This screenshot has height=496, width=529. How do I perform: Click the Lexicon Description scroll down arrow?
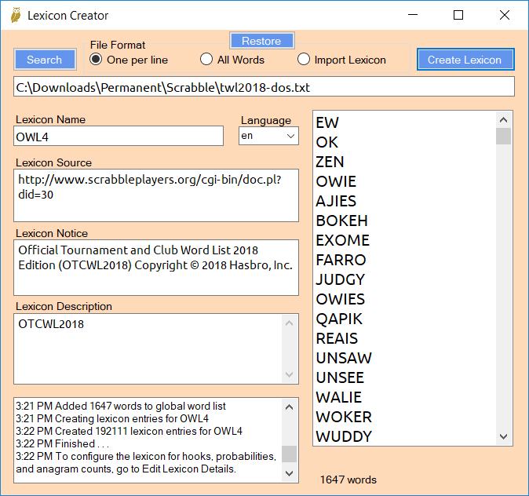pyautogui.click(x=290, y=374)
